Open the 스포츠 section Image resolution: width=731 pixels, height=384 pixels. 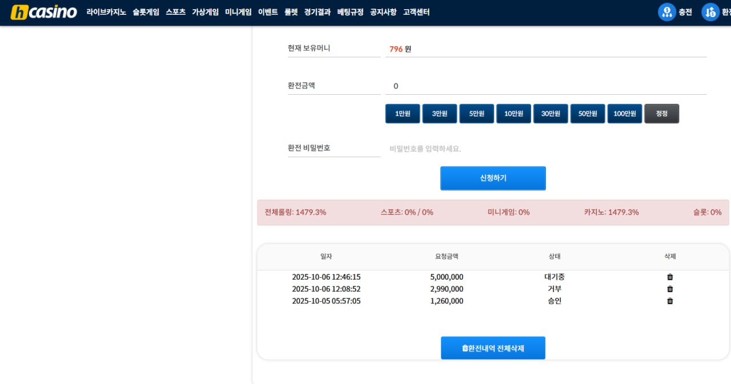[x=175, y=12]
